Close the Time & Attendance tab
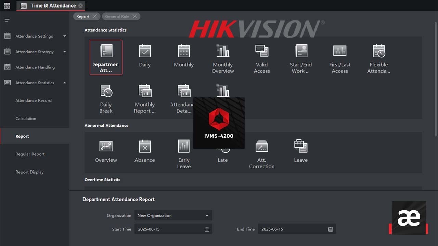Image resolution: width=438 pixels, height=246 pixels. [80, 6]
